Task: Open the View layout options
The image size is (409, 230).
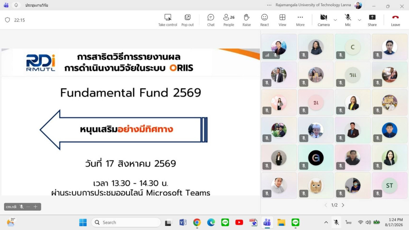Action: [x=283, y=20]
